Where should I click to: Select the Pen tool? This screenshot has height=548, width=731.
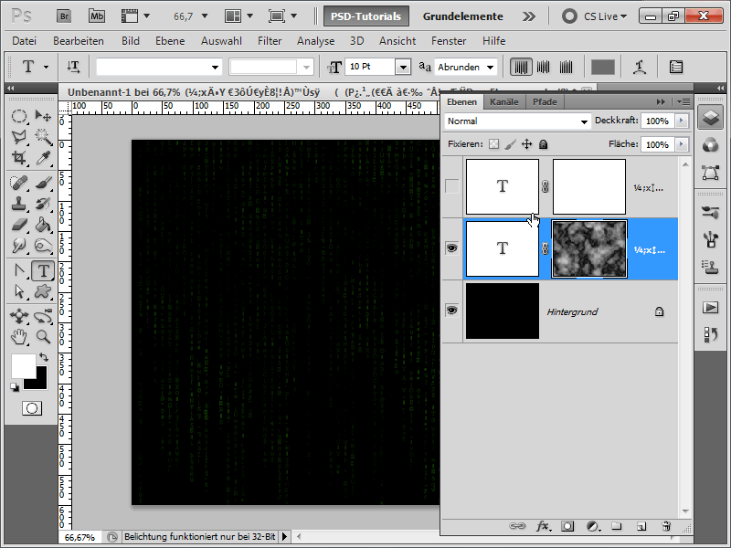[18, 270]
